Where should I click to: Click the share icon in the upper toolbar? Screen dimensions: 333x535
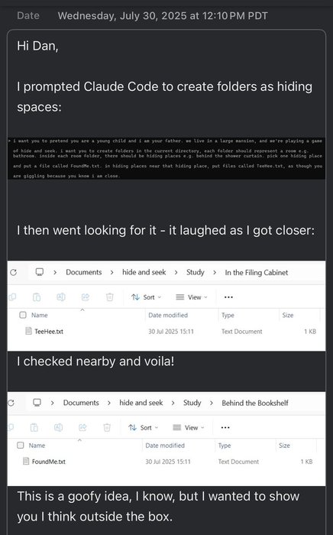[86, 297]
